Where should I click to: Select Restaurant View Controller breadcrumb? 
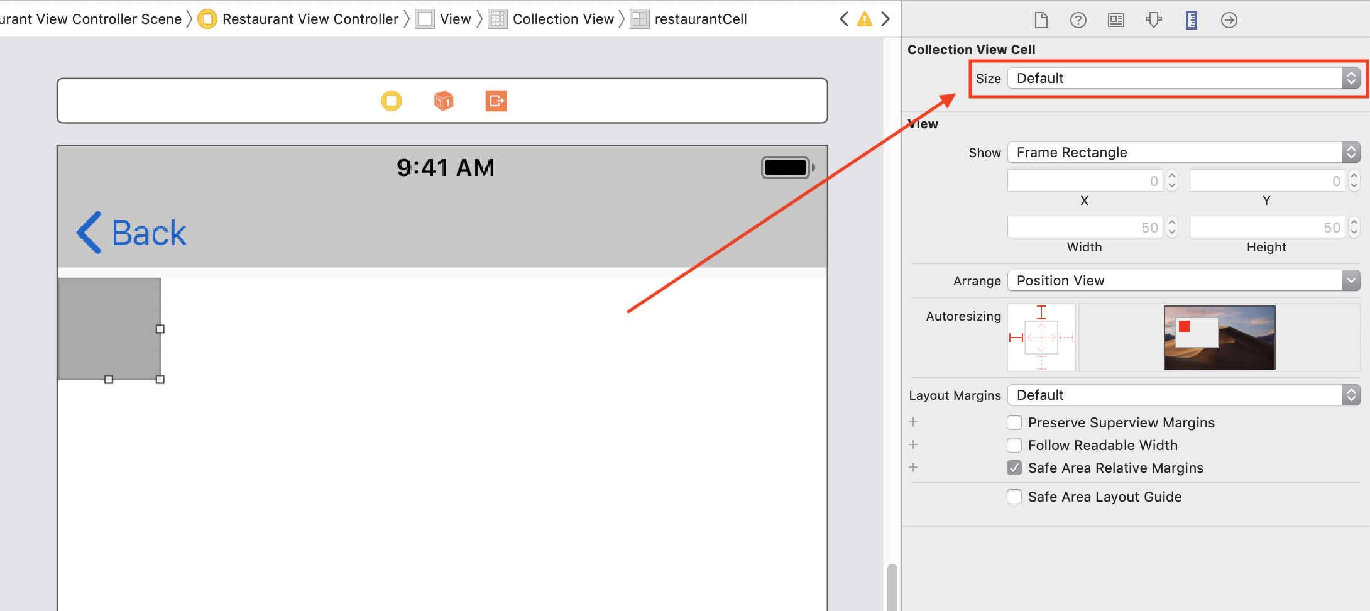pos(310,19)
